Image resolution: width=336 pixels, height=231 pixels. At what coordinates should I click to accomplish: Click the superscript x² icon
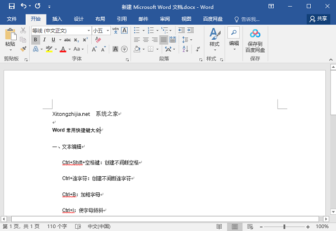85,40
